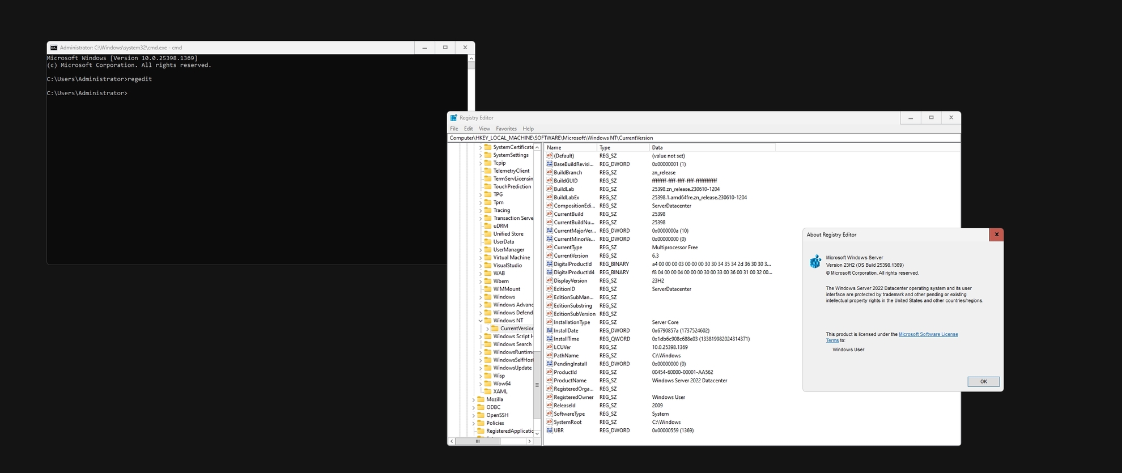This screenshot has height=473, width=1122.
Task: Expand the ODBC registry key
Action: click(x=474, y=407)
